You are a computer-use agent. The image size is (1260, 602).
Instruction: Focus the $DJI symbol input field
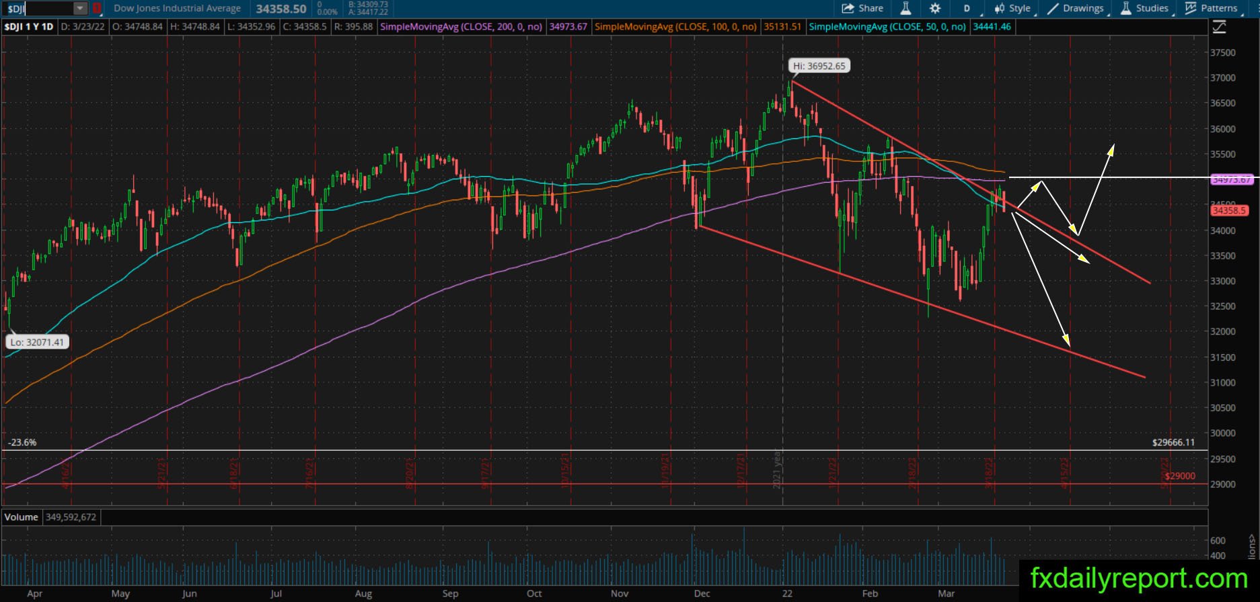[x=39, y=9]
